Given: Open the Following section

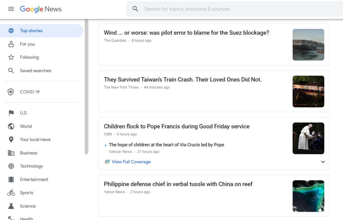Looking at the screenshot, I should pos(29,57).
